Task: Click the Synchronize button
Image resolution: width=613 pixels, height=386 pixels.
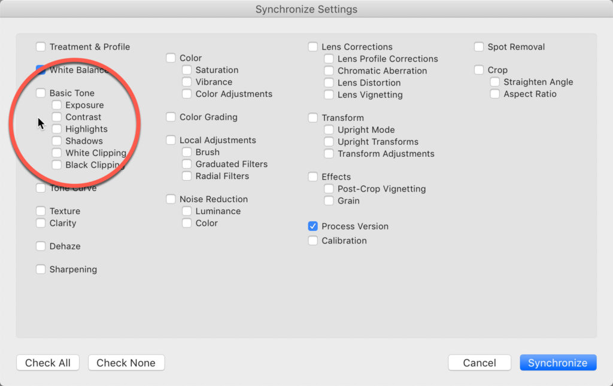Action: [558, 363]
